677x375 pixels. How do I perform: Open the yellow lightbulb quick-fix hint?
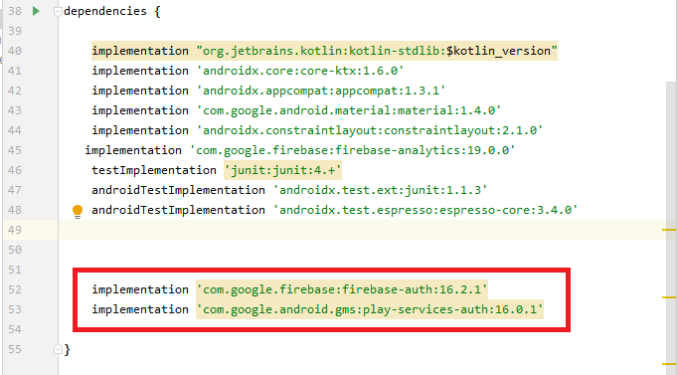pos(78,211)
